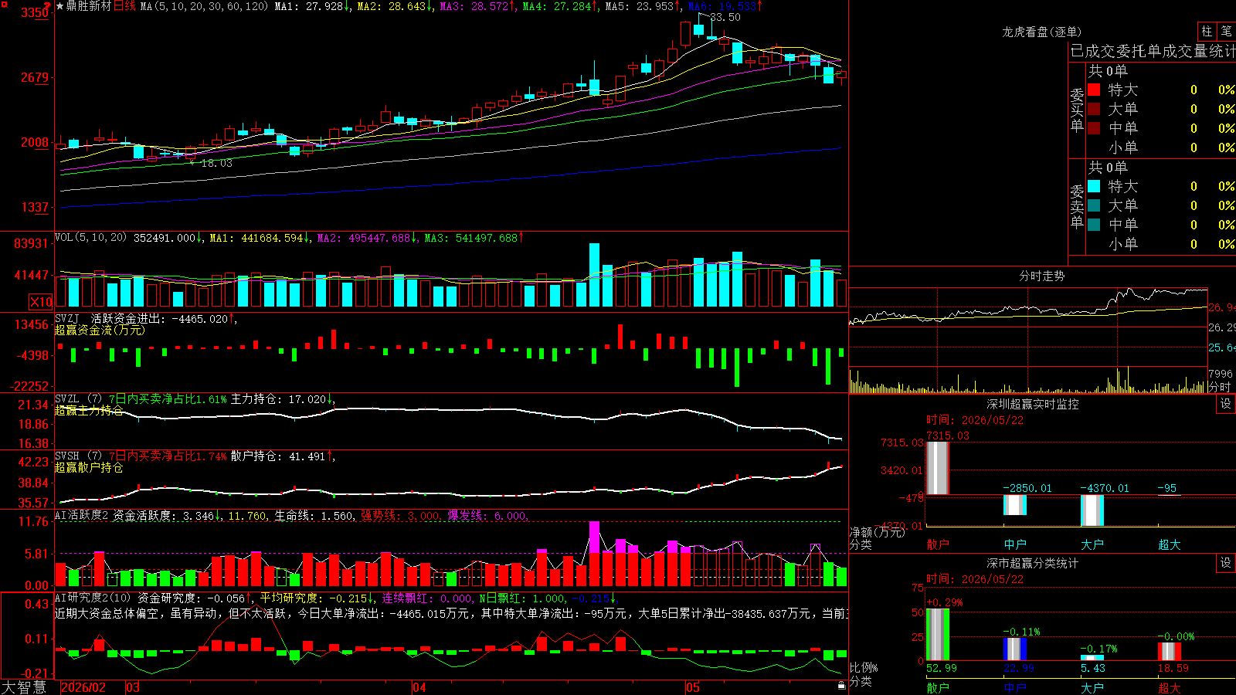
Task: Click the 52.99 散户 proportion bar
Action: pos(938,635)
